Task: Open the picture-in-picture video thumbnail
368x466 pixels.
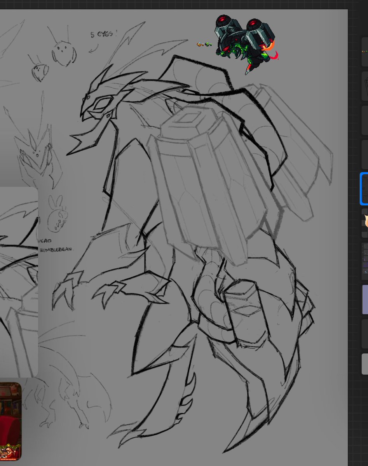Action: [x=10, y=421]
